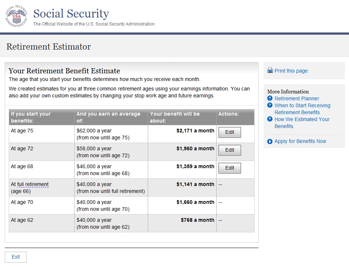This screenshot has width=349, height=267.
Task: Click the Exit button
Action: point(16,257)
